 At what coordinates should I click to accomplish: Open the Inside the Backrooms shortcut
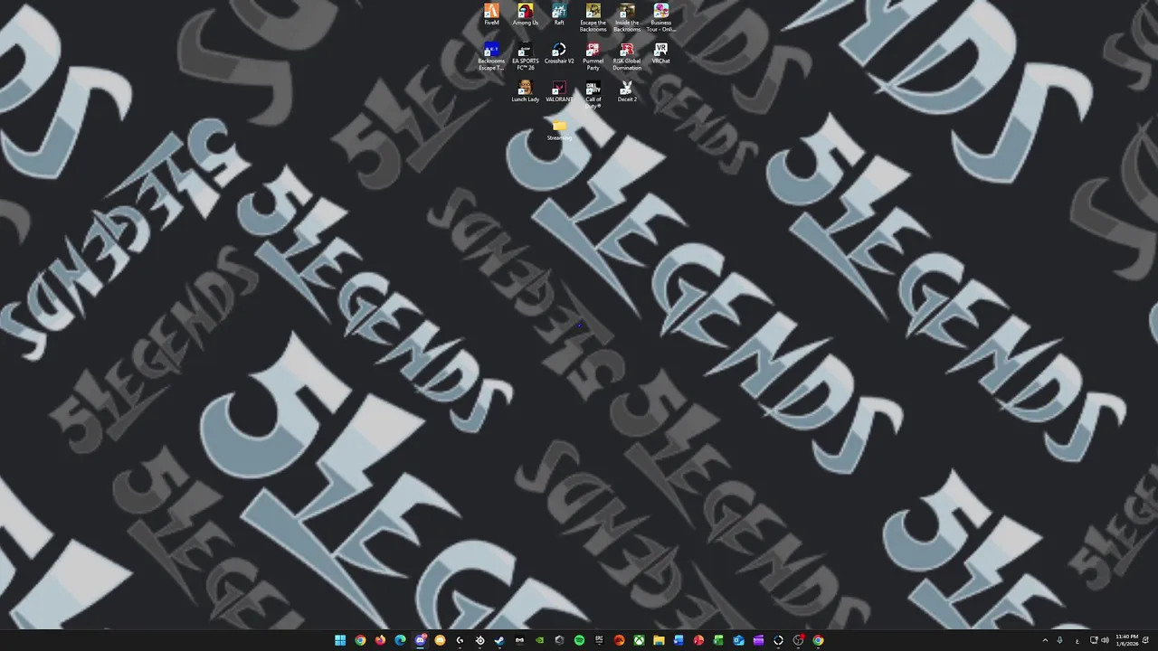coord(627,17)
